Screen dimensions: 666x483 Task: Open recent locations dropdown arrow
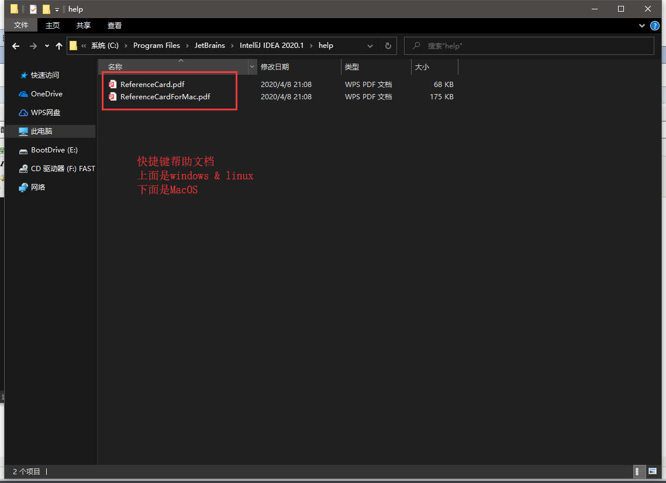point(47,46)
